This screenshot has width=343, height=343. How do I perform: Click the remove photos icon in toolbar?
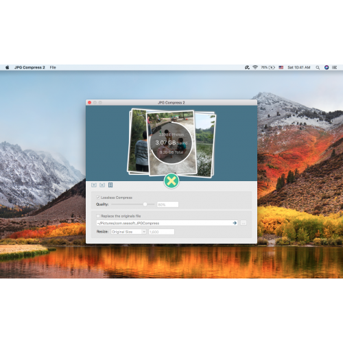click(102, 185)
